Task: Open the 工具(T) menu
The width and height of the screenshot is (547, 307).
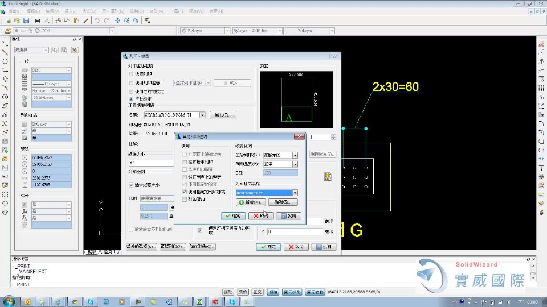Action: coord(177,11)
